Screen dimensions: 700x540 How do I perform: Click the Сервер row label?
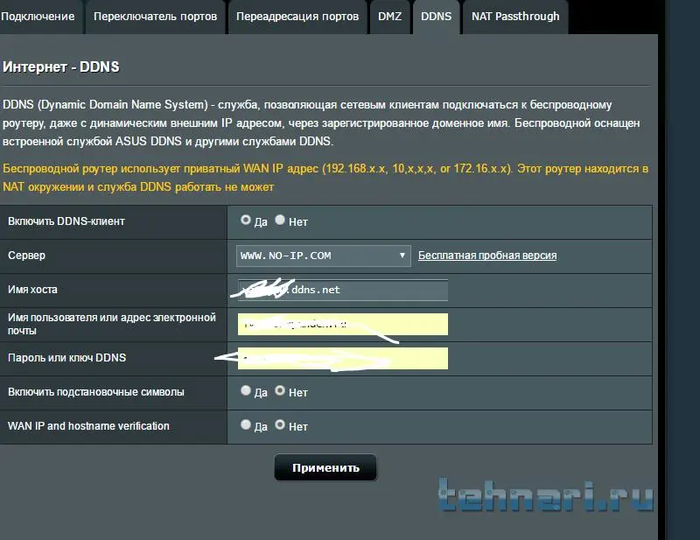(x=27, y=256)
